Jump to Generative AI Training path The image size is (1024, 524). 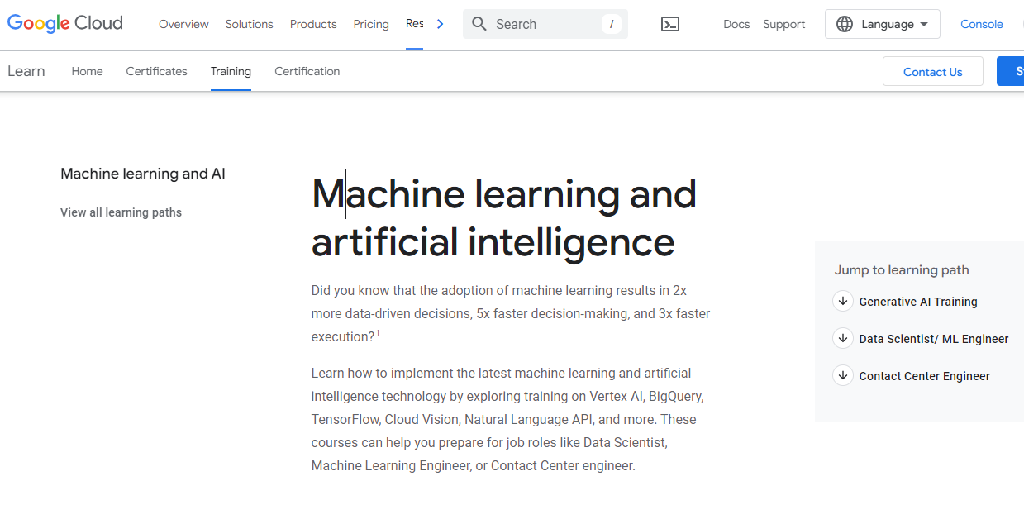point(918,302)
